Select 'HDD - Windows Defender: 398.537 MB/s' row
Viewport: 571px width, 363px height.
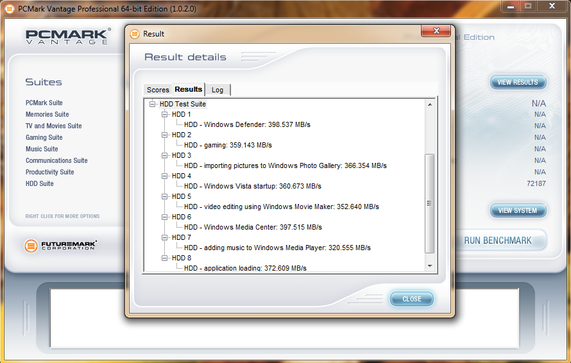pos(247,124)
